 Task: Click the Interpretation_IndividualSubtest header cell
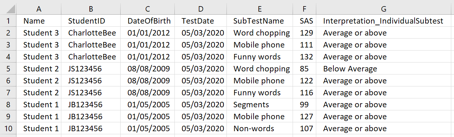[385, 21]
